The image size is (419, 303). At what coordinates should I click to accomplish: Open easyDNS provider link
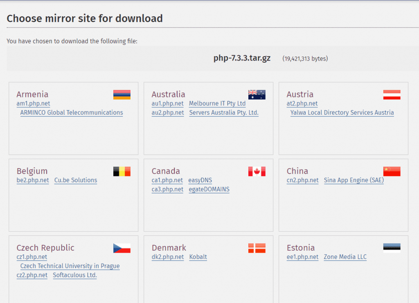point(200,181)
